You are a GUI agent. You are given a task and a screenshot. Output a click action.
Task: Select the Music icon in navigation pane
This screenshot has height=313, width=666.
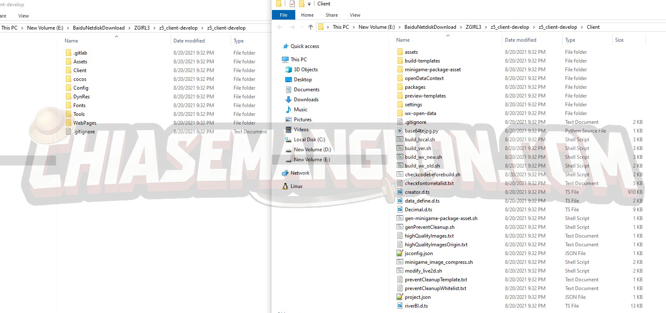[288, 110]
